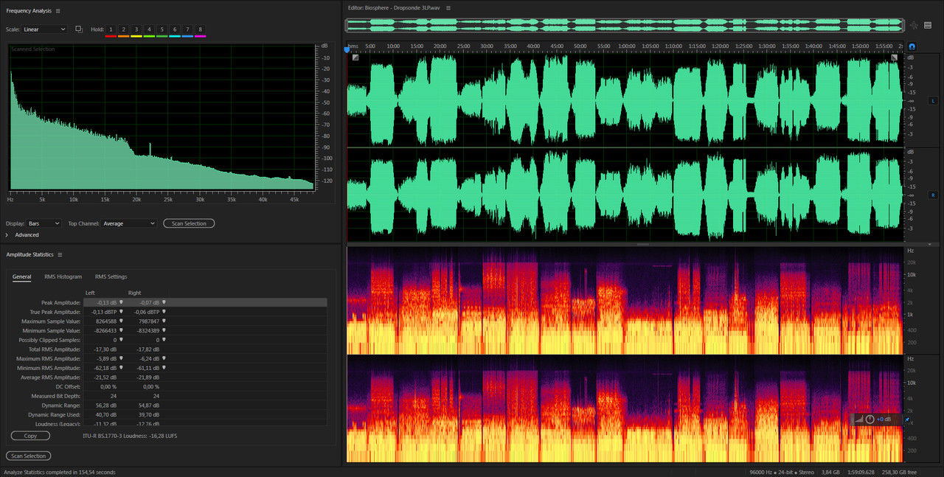
Task: Toggle Hold button 7
Action: tap(187, 29)
